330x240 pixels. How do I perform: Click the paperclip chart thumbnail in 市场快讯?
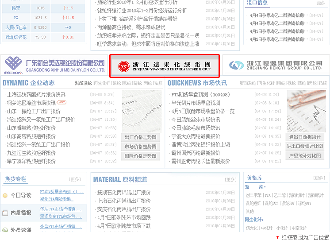[x=306, y=111]
